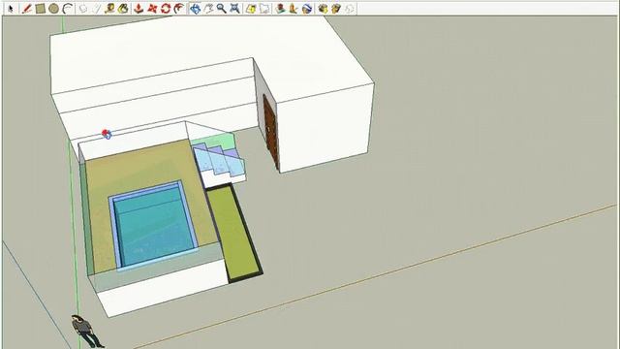
Task: Open the Photo Textures tool
Action: tap(294, 9)
